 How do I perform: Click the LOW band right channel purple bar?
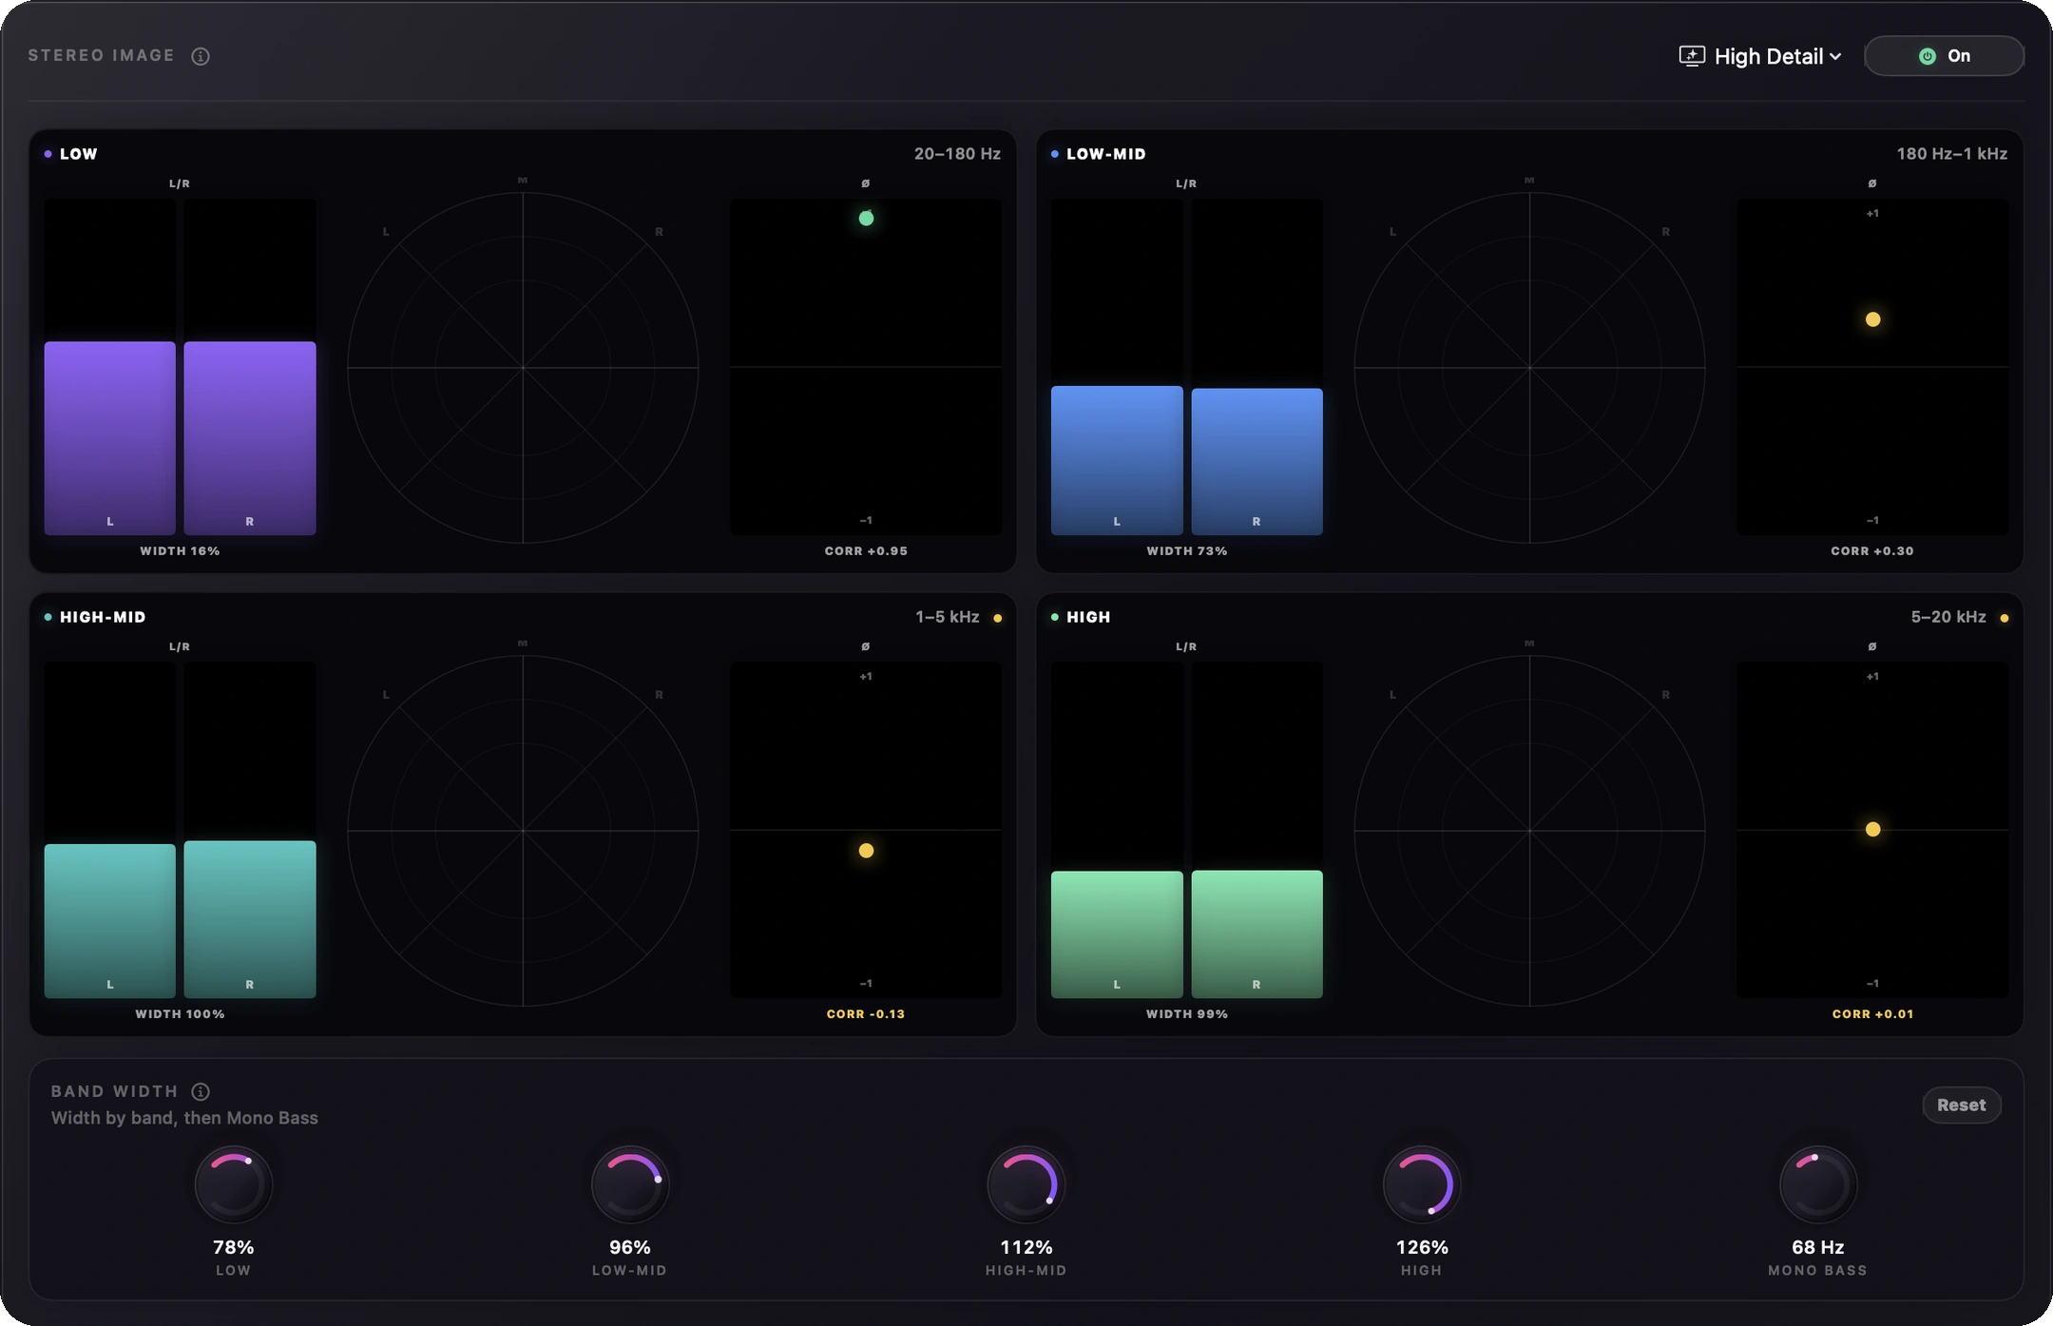click(x=250, y=438)
